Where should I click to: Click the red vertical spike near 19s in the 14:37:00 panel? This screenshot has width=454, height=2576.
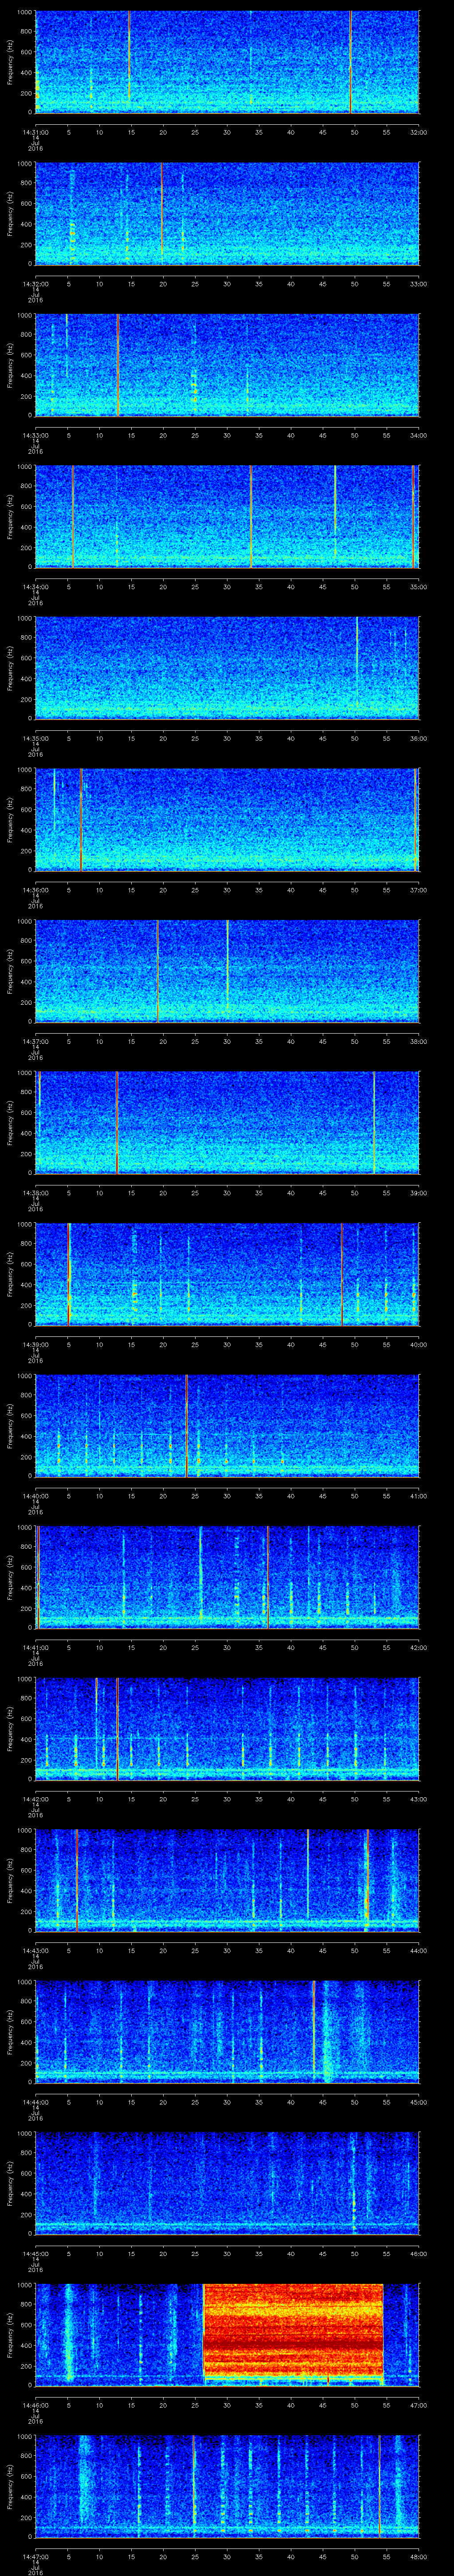pyautogui.click(x=158, y=971)
